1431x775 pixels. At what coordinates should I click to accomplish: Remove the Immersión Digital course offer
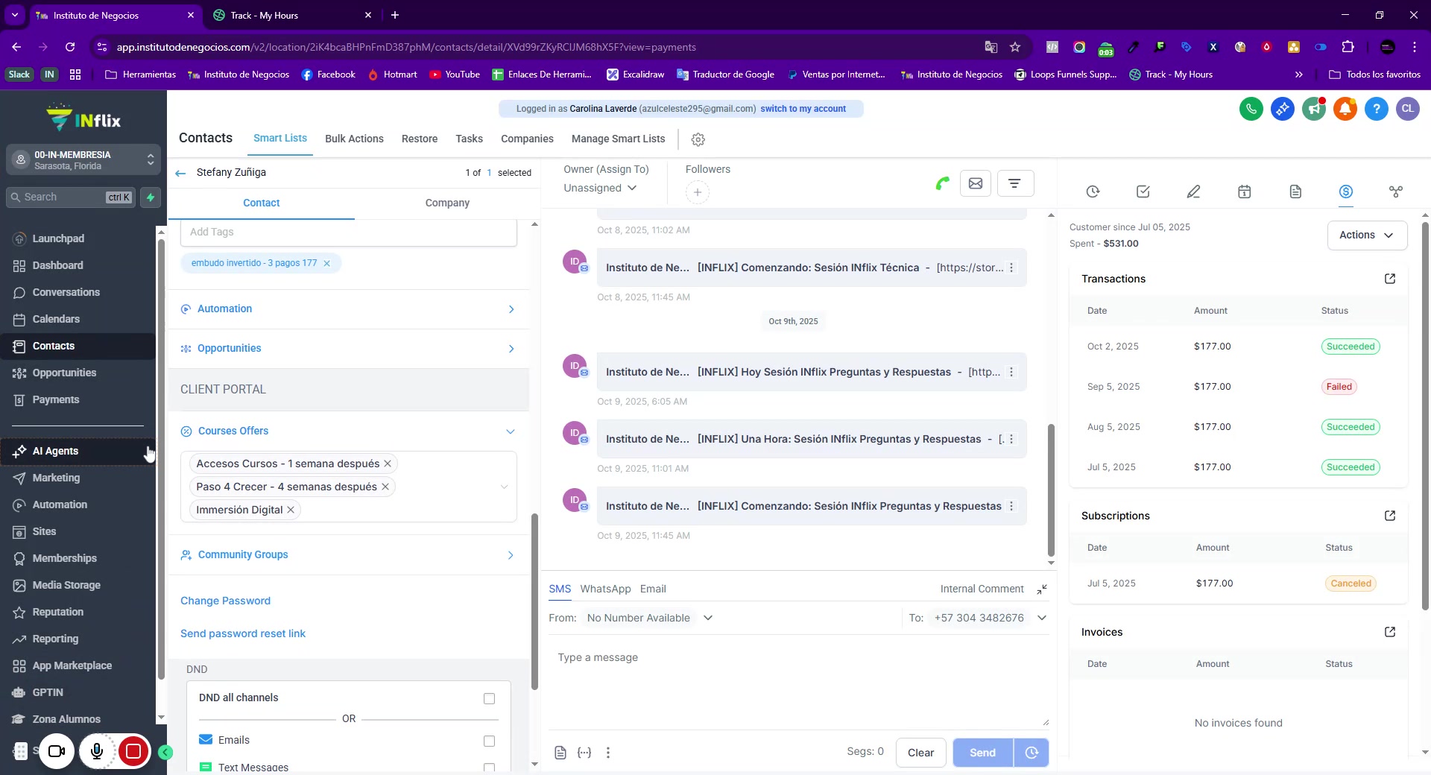pyautogui.click(x=291, y=510)
